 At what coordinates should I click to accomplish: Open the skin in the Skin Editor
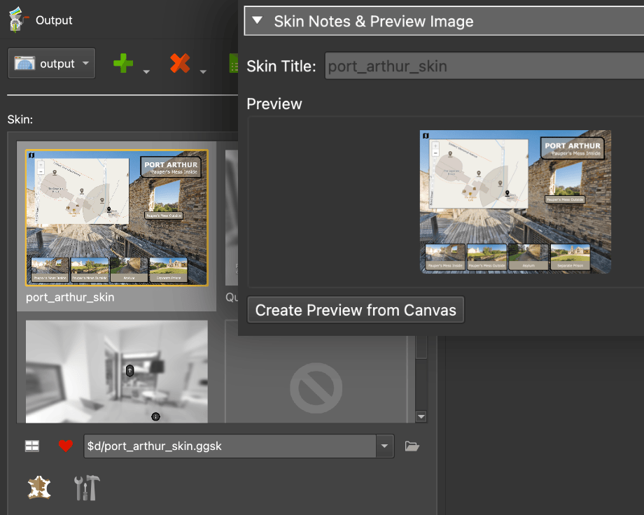point(38,487)
